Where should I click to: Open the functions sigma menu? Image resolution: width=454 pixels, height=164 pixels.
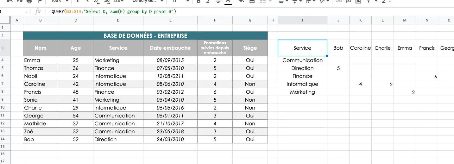386,1
